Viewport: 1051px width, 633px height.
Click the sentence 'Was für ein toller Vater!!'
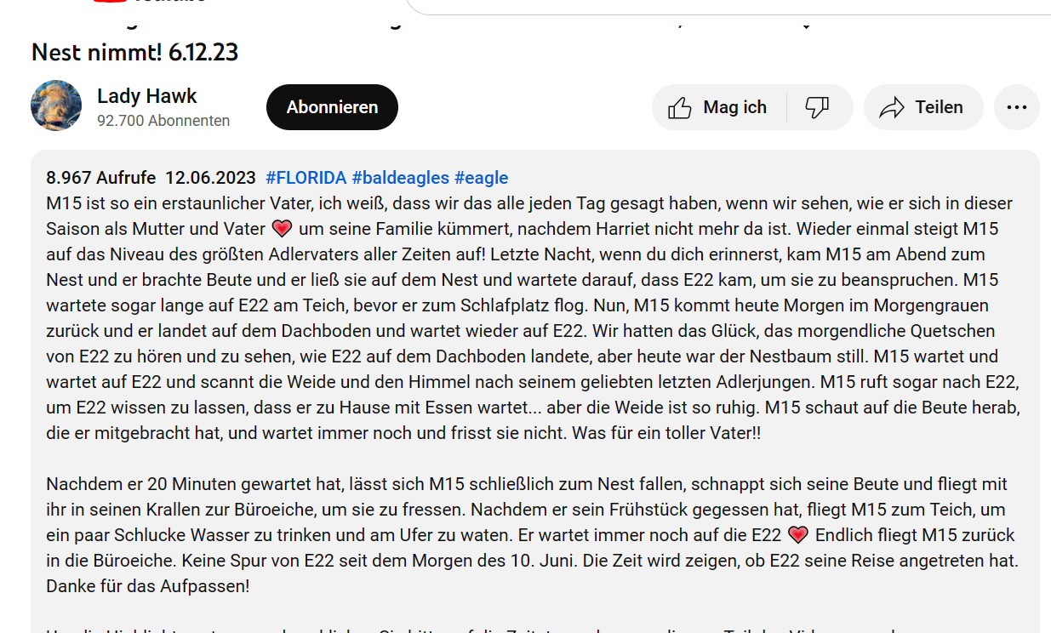[x=666, y=433]
